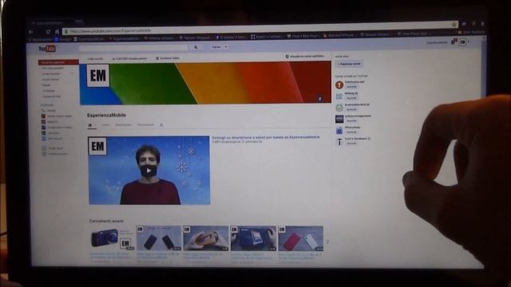Open the Video channel tab
This screenshot has width=511, height=287.
[105, 125]
